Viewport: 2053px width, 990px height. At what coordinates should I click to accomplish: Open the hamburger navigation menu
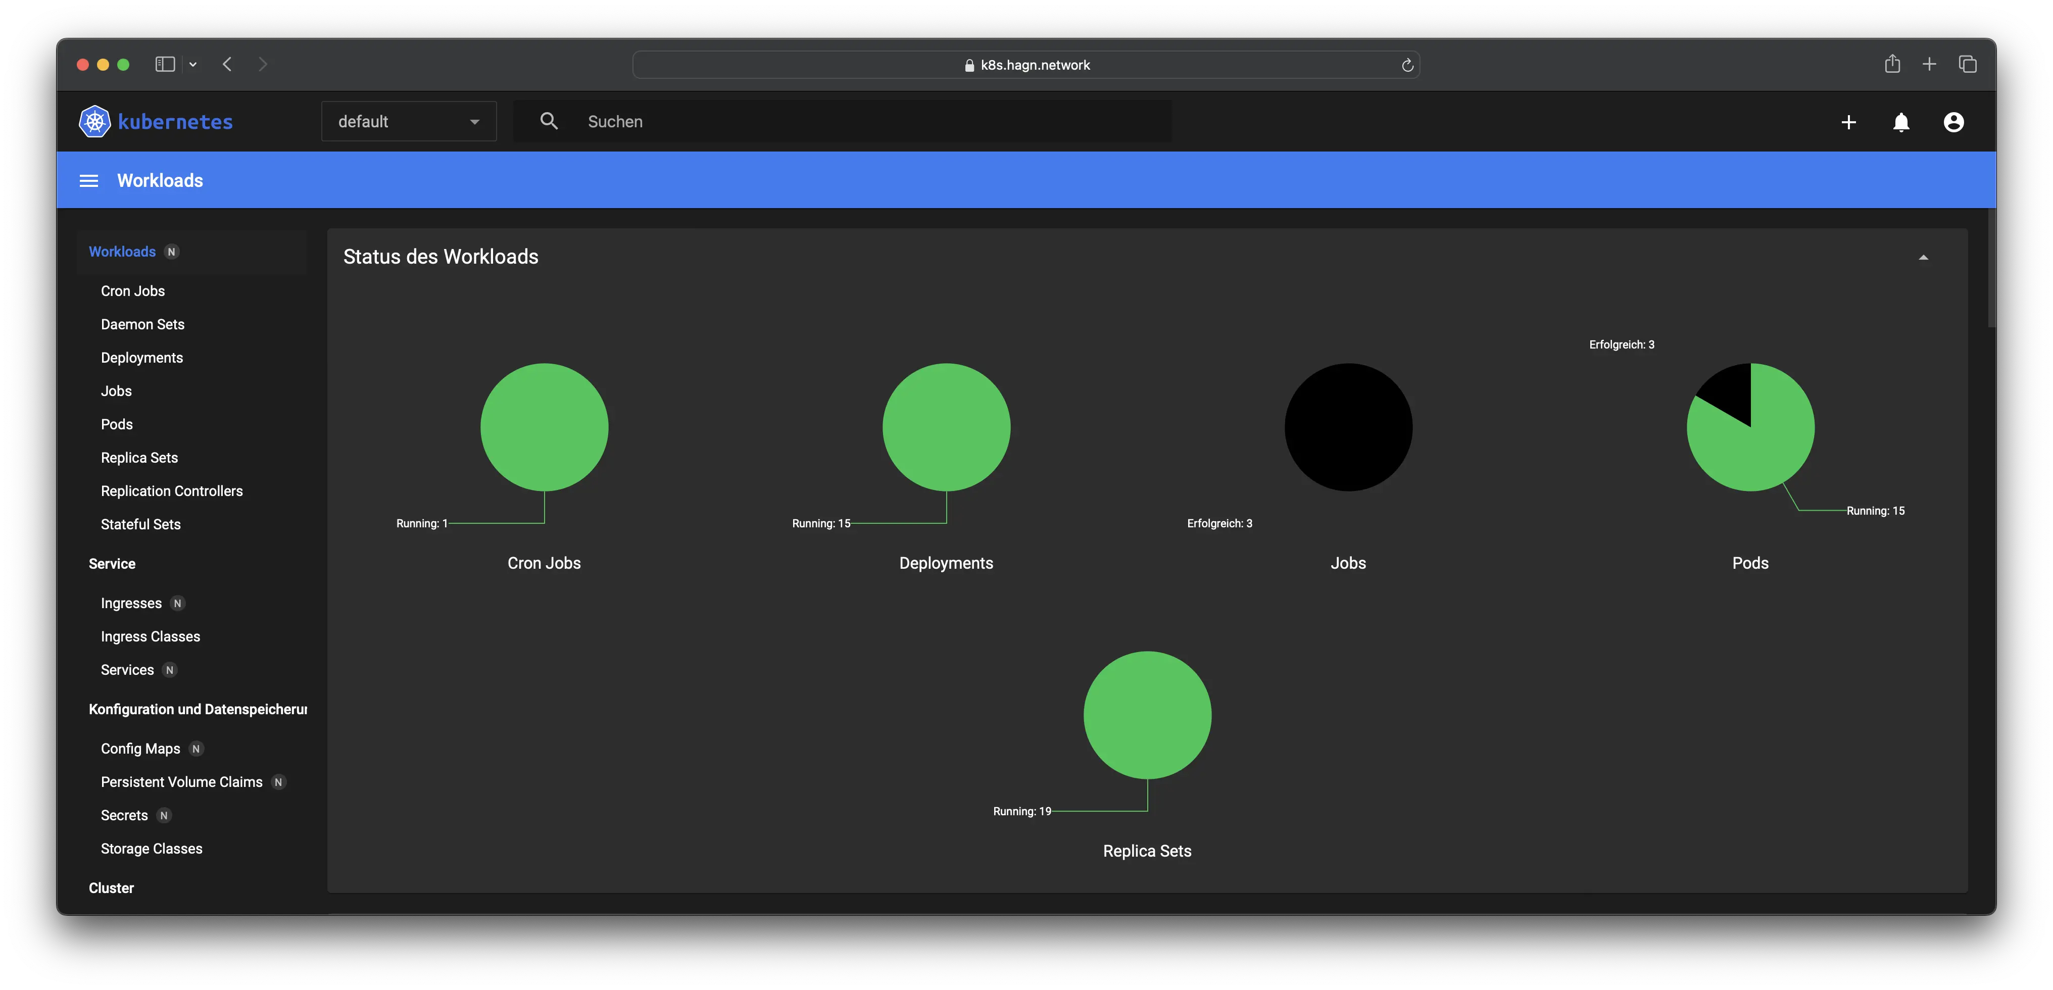pos(88,181)
